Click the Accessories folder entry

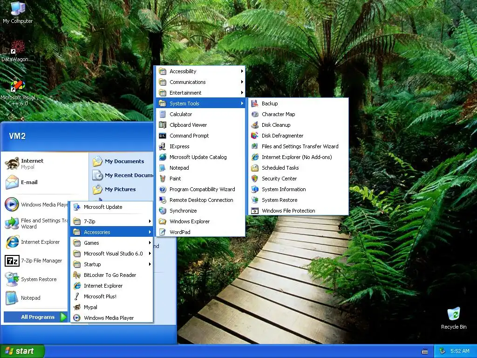coord(112,232)
